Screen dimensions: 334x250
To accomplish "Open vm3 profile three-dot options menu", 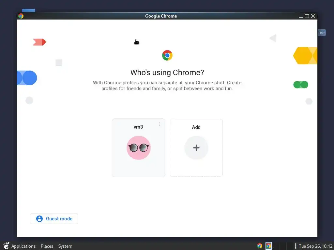I will [x=160, y=124].
